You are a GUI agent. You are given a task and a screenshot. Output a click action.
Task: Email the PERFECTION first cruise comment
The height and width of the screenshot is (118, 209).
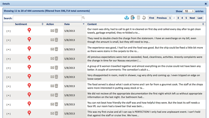point(52,113)
